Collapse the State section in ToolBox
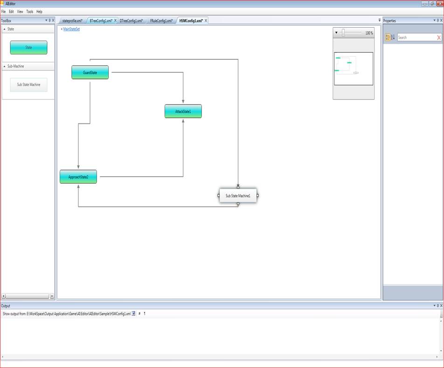The height and width of the screenshot is (368, 444). coord(4,29)
